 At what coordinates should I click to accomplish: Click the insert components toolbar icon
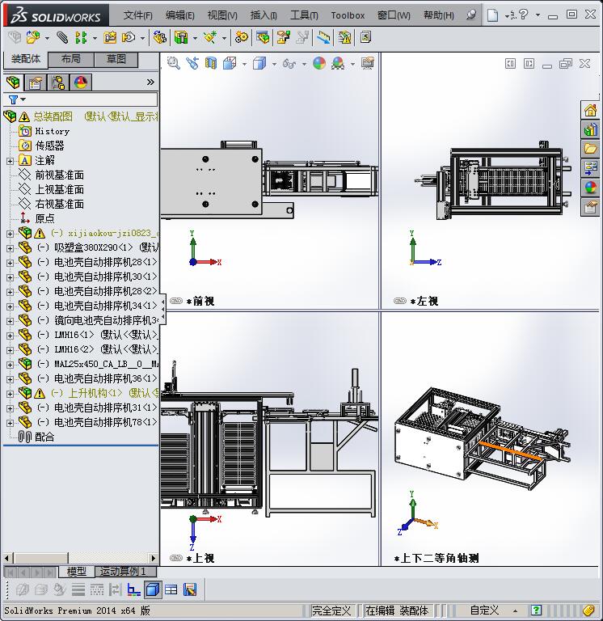33,38
